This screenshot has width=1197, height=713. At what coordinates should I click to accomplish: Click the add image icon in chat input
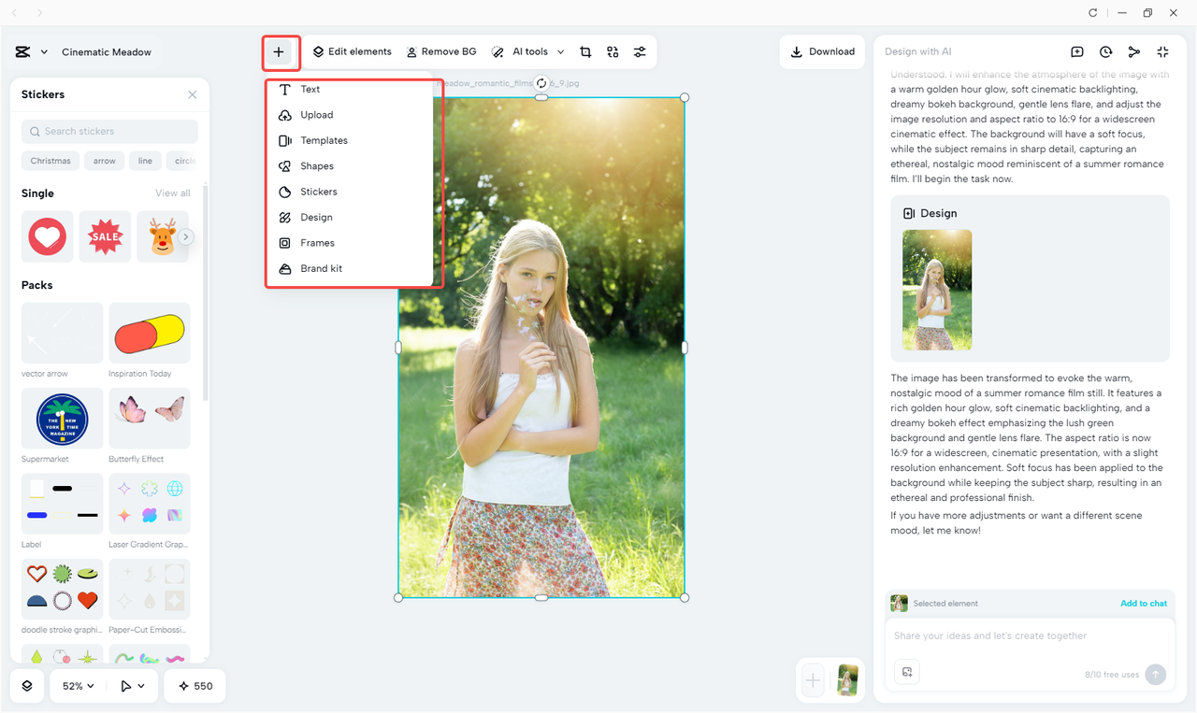(x=905, y=671)
